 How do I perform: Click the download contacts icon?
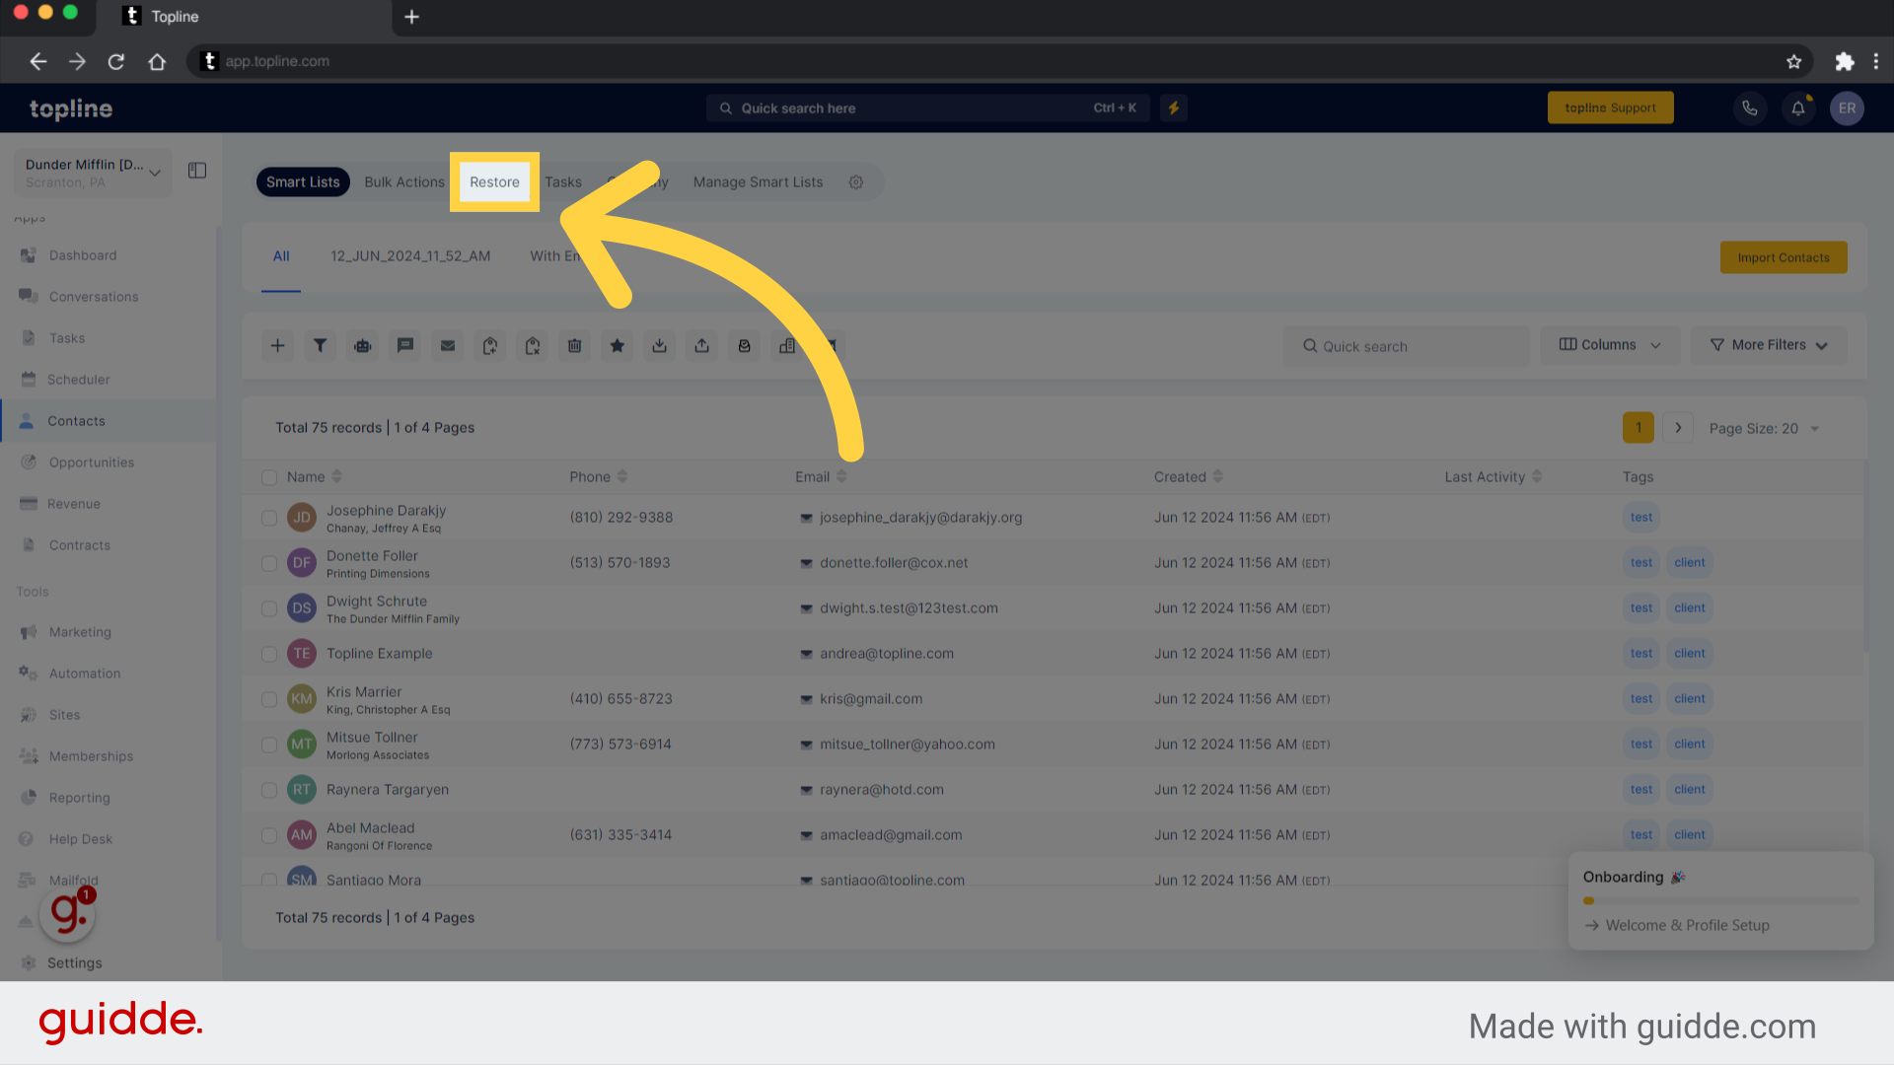pyautogui.click(x=660, y=346)
